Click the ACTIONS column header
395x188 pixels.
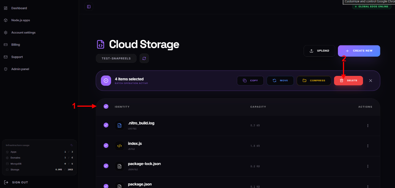tap(365, 107)
